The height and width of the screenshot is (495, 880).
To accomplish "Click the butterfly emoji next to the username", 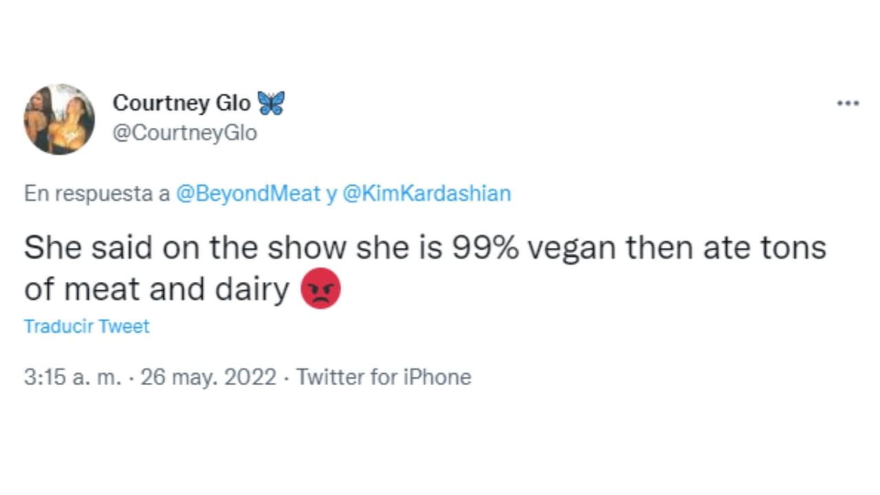I will click(x=272, y=102).
